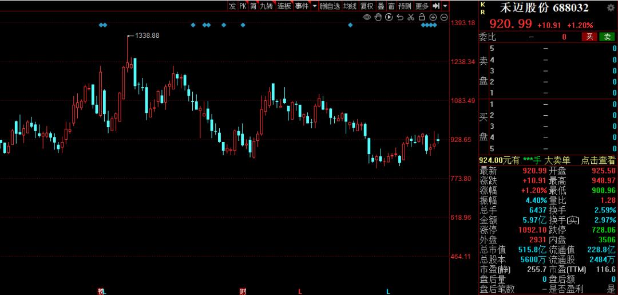Click the 1238.34 price axis label
This screenshot has height=295, width=618.
pyautogui.click(x=463, y=62)
